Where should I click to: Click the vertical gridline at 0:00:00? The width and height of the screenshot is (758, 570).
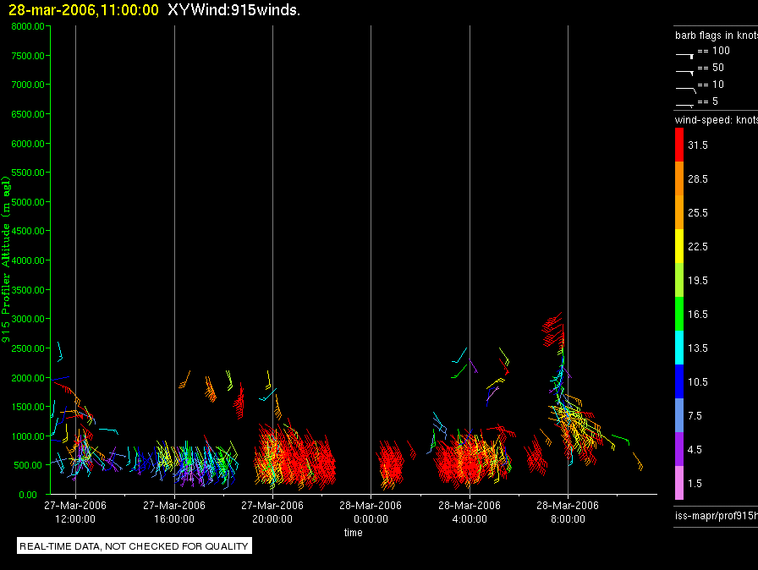pyautogui.click(x=371, y=260)
